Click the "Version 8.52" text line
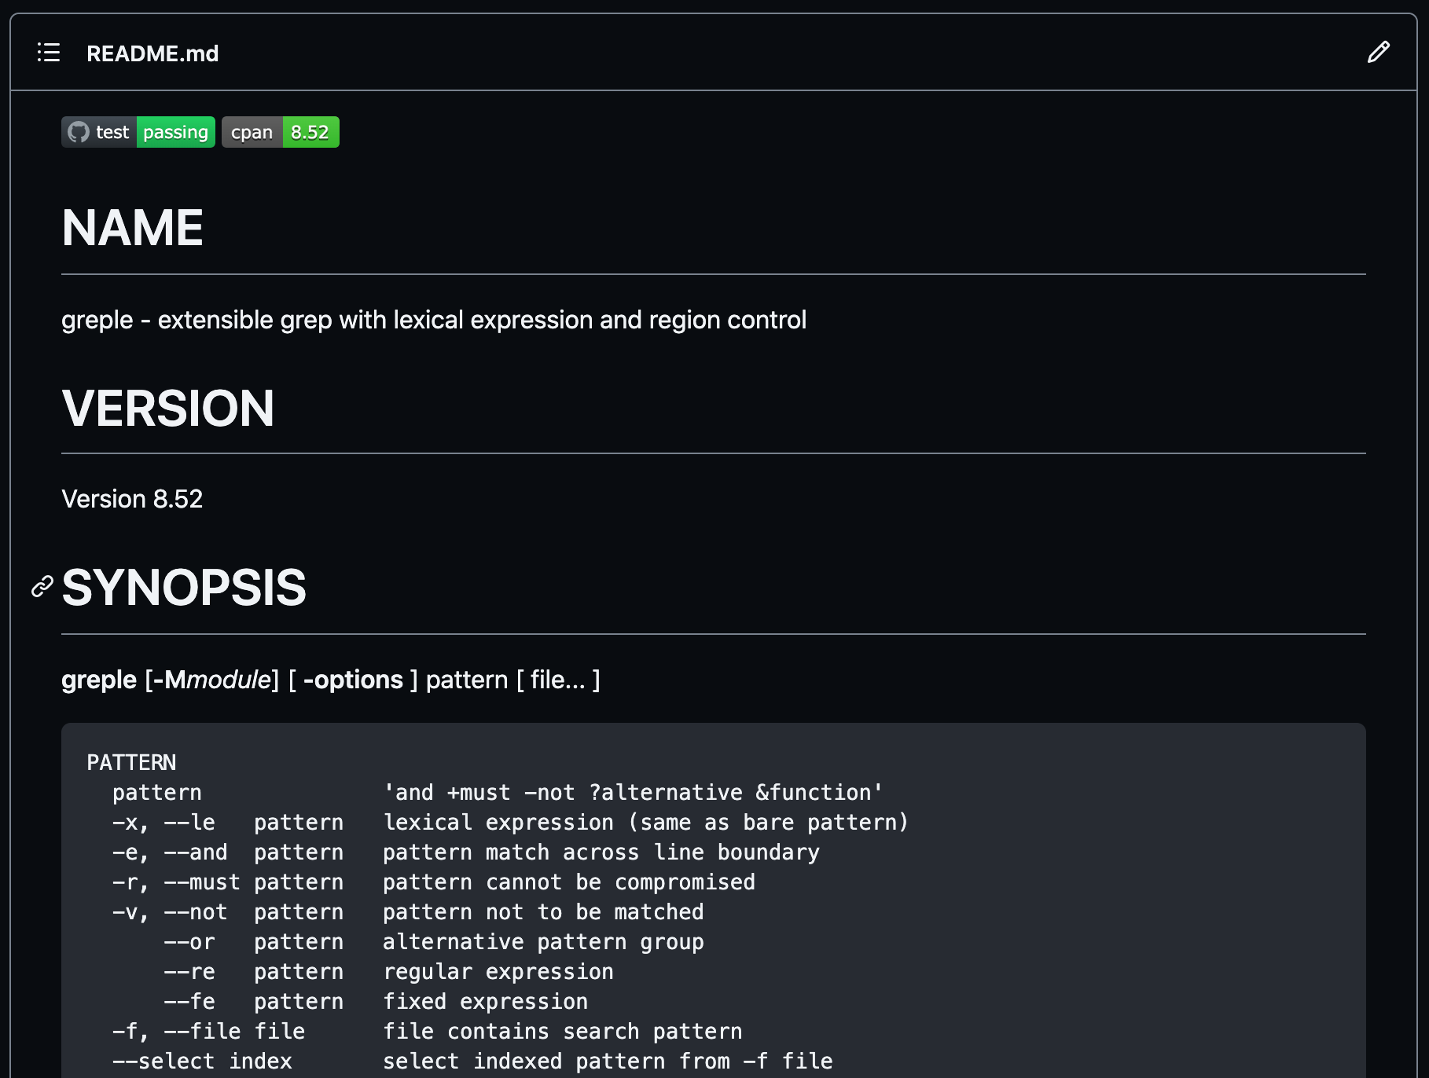Image resolution: width=1429 pixels, height=1078 pixels. [x=132, y=499]
